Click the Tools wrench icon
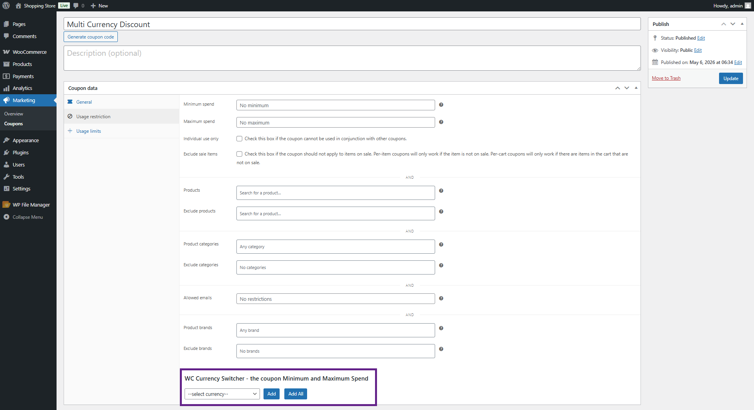Viewport: 754px width, 410px height. (6, 177)
